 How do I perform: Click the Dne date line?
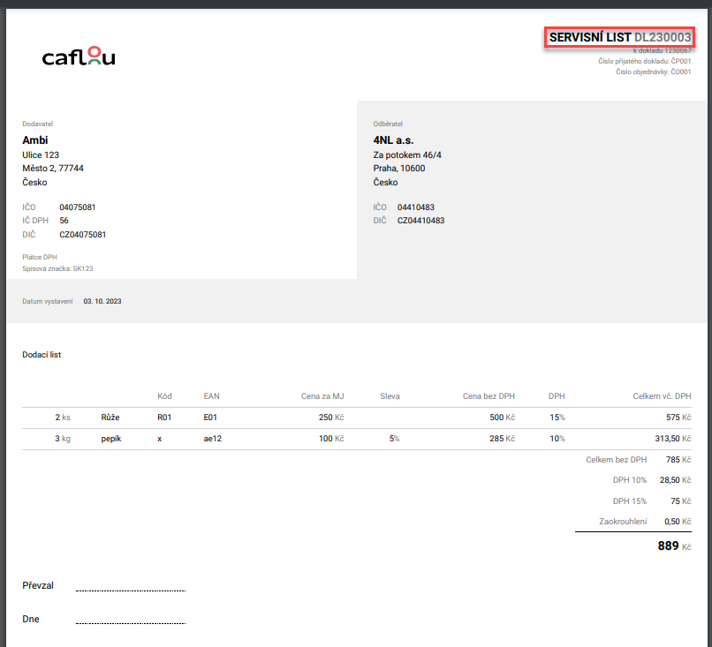tap(130, 622)
